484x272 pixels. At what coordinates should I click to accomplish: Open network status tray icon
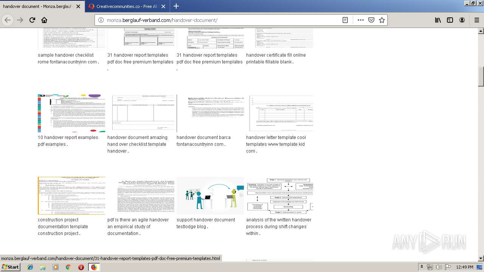(x=430, y=267)
